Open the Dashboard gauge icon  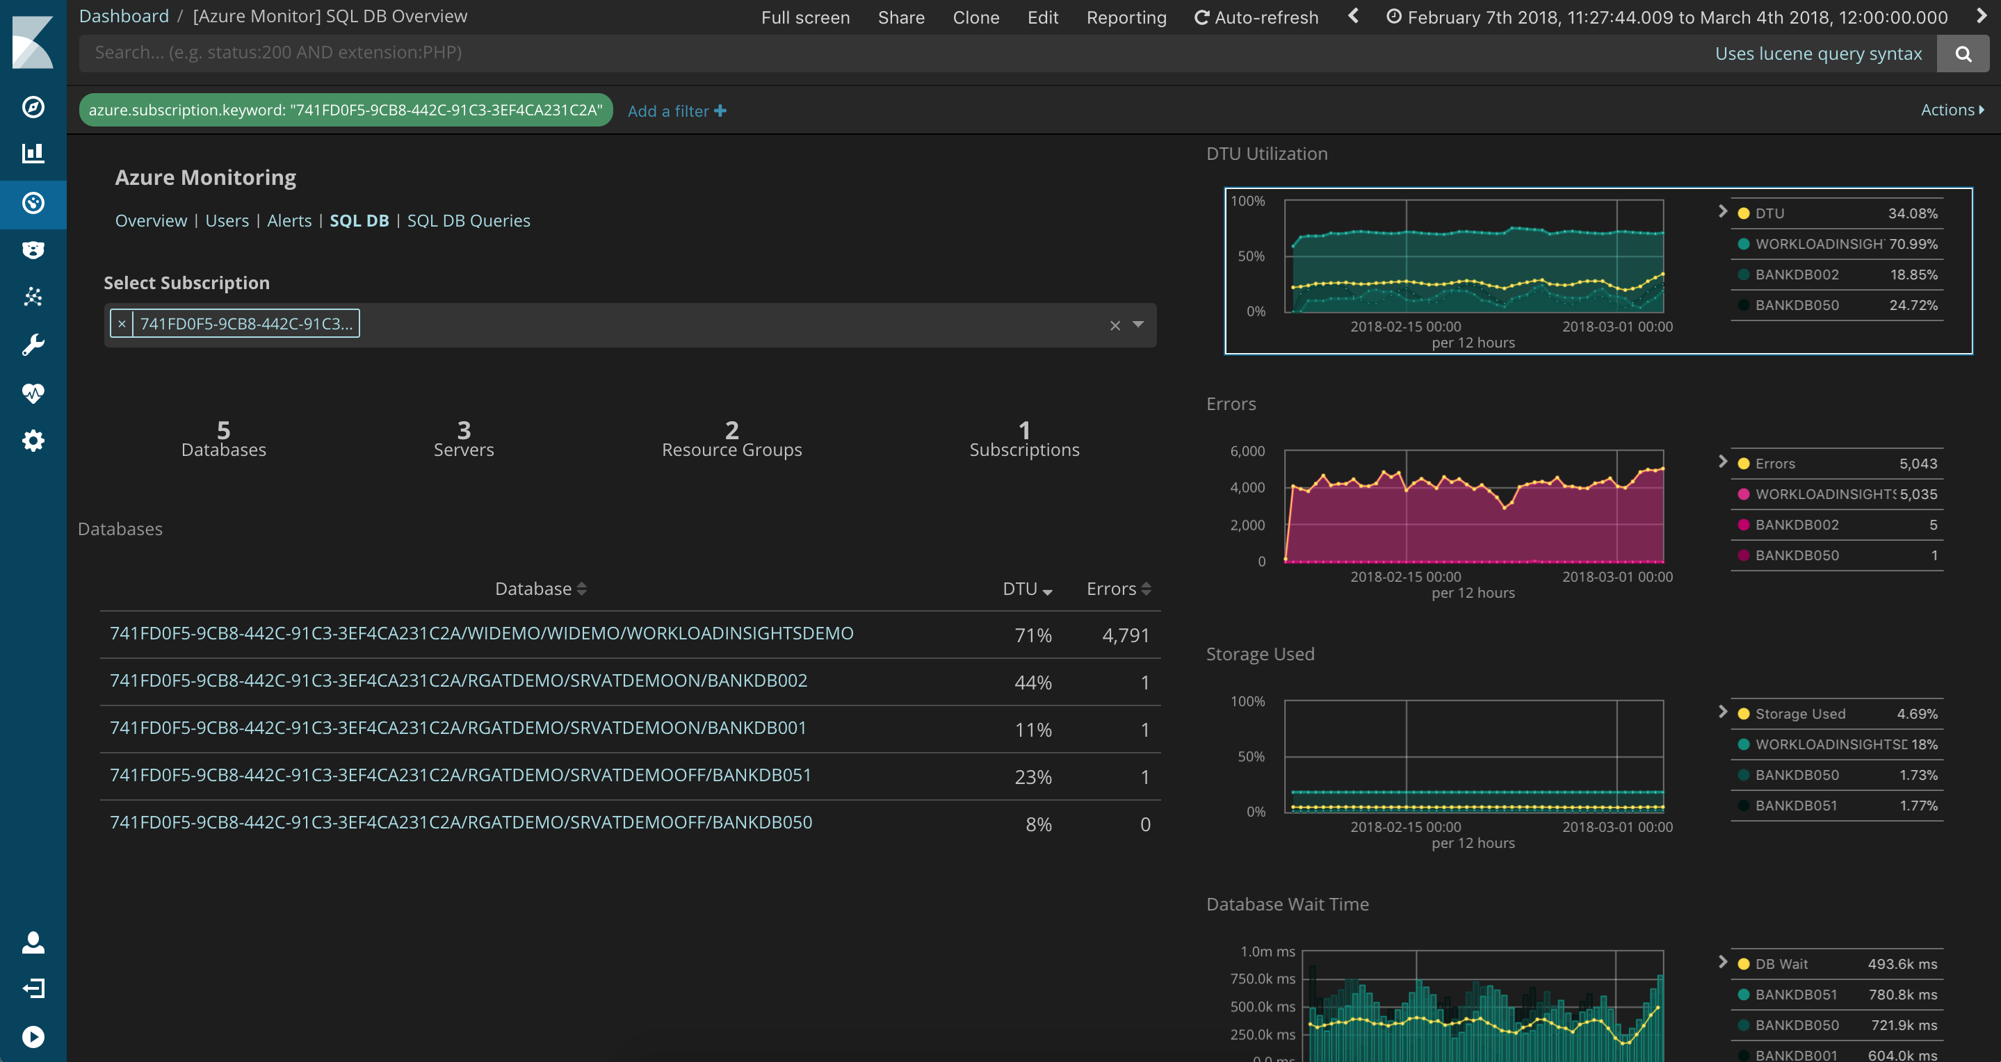[33, 203]
